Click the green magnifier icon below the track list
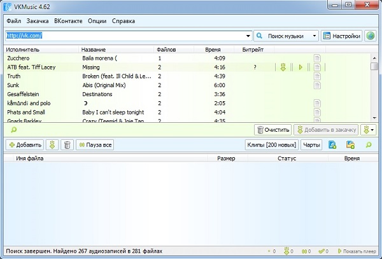This screenshot has width=382, height=259. [x=13, y=130]
